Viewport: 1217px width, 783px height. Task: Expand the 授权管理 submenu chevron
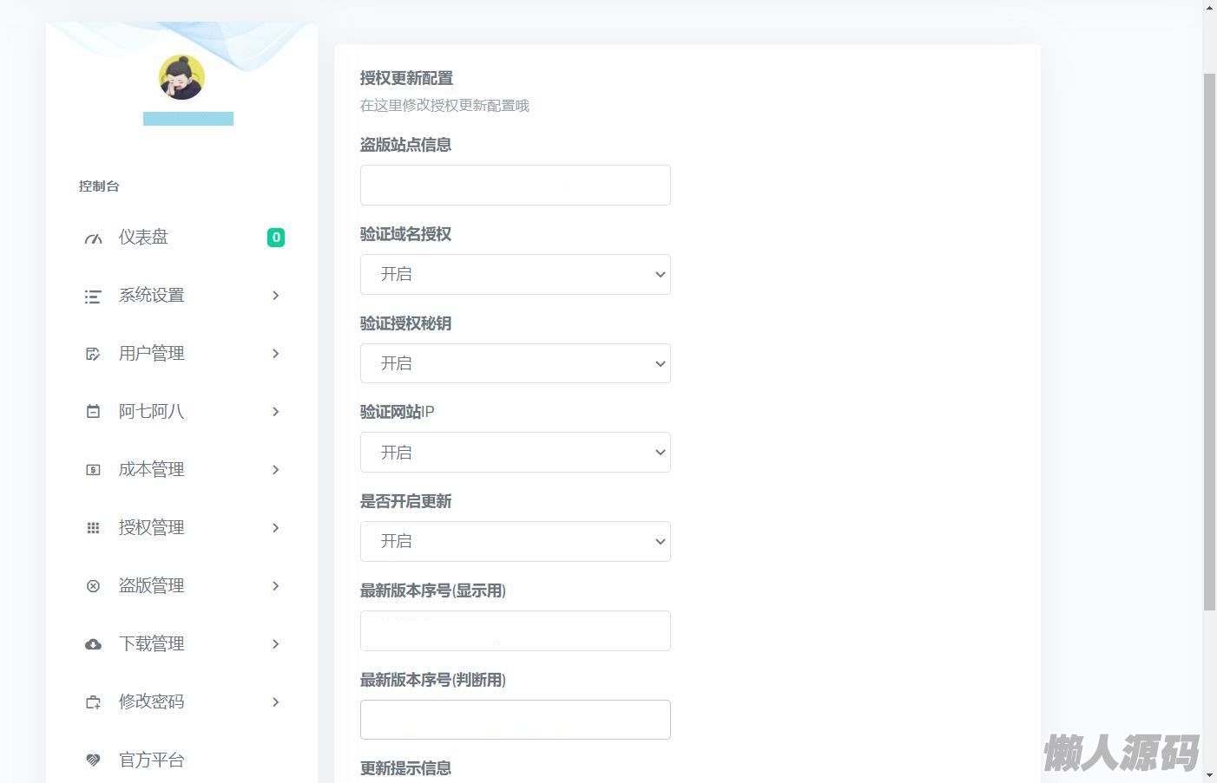275,528
